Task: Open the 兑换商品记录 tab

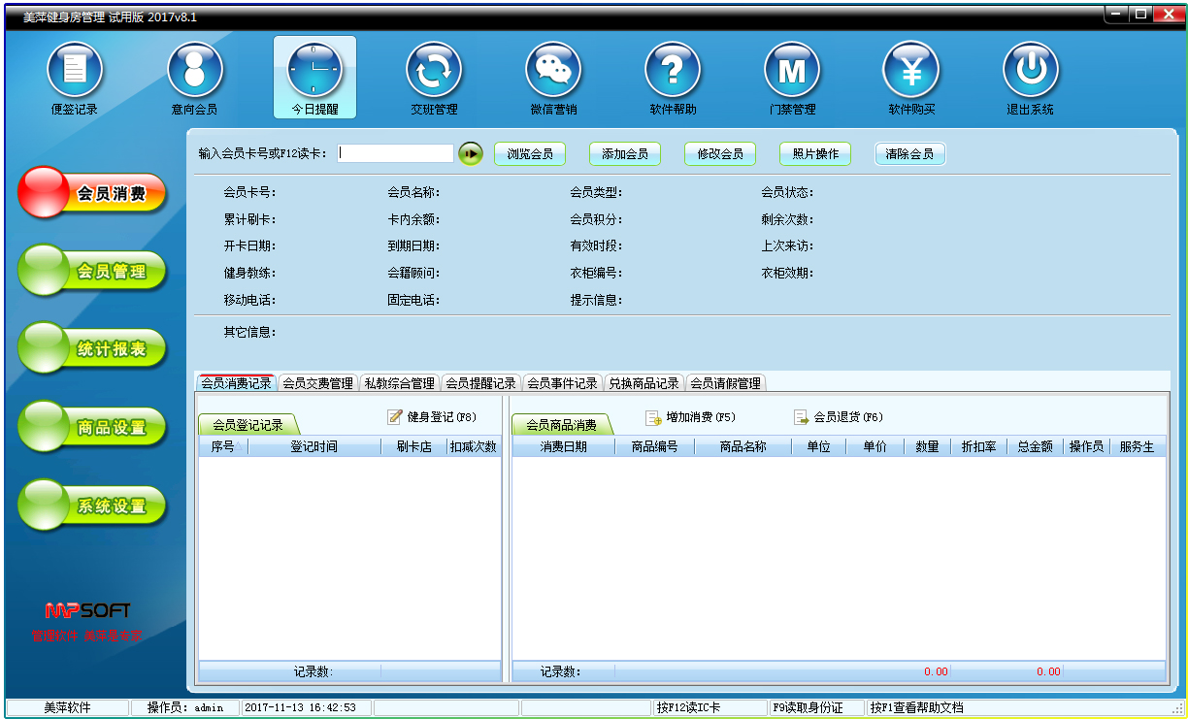Action: click(x=646, y=382)
